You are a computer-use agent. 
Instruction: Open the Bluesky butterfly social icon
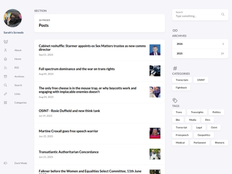click(x=6, y=42)
